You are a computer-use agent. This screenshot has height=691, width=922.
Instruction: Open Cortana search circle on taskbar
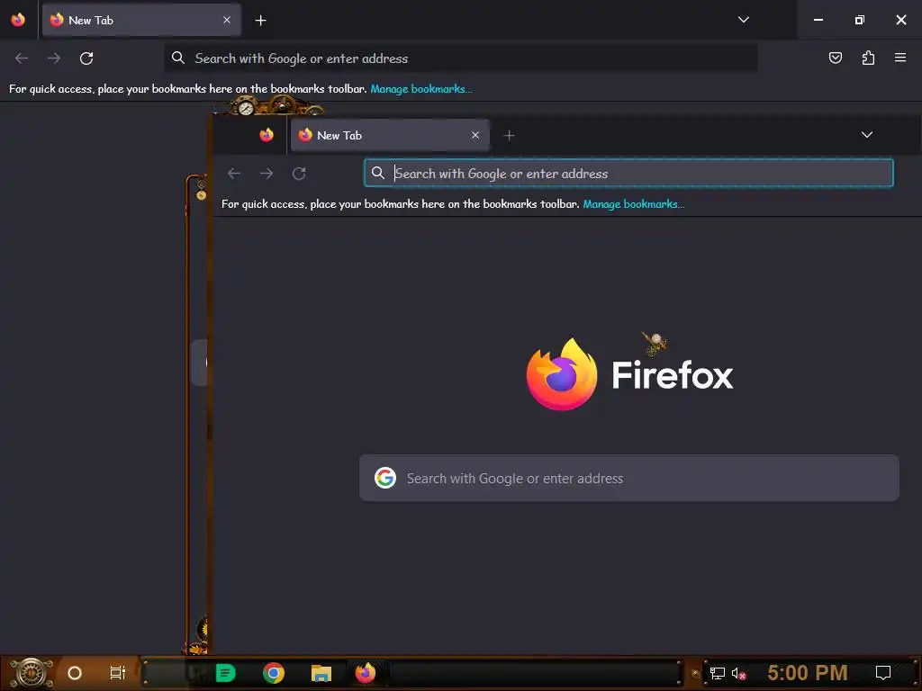(x=75, y=673)
